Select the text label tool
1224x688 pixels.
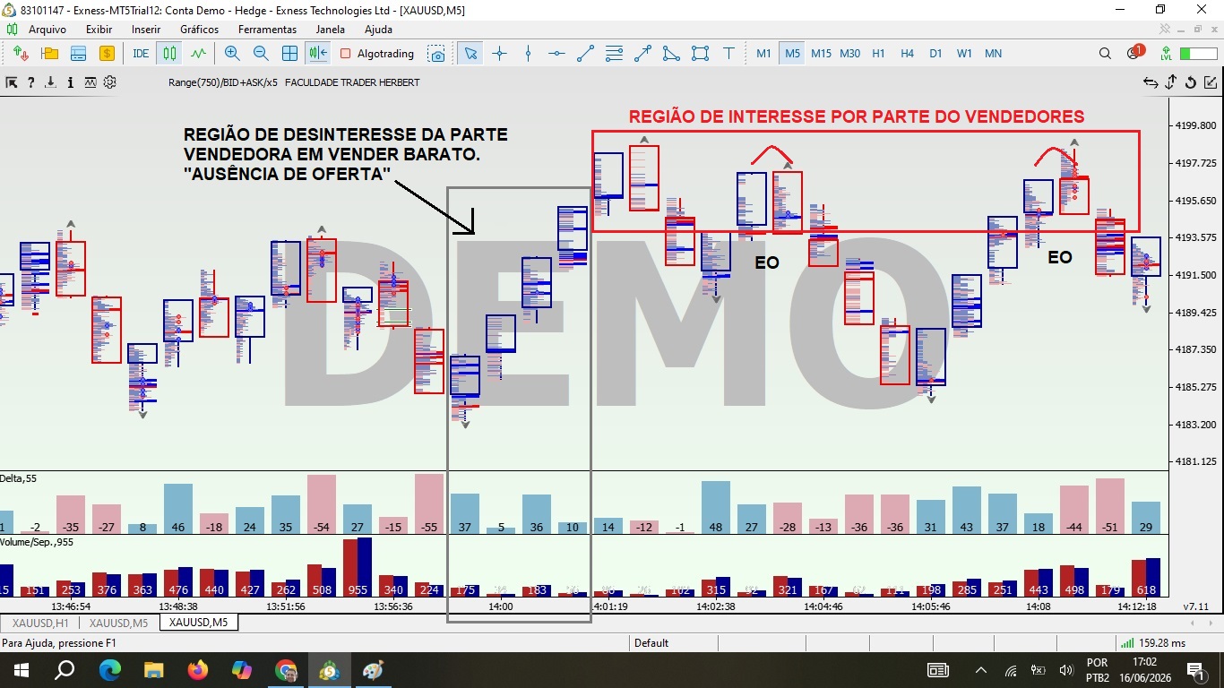pyautogui.click(x=728, y=54)
